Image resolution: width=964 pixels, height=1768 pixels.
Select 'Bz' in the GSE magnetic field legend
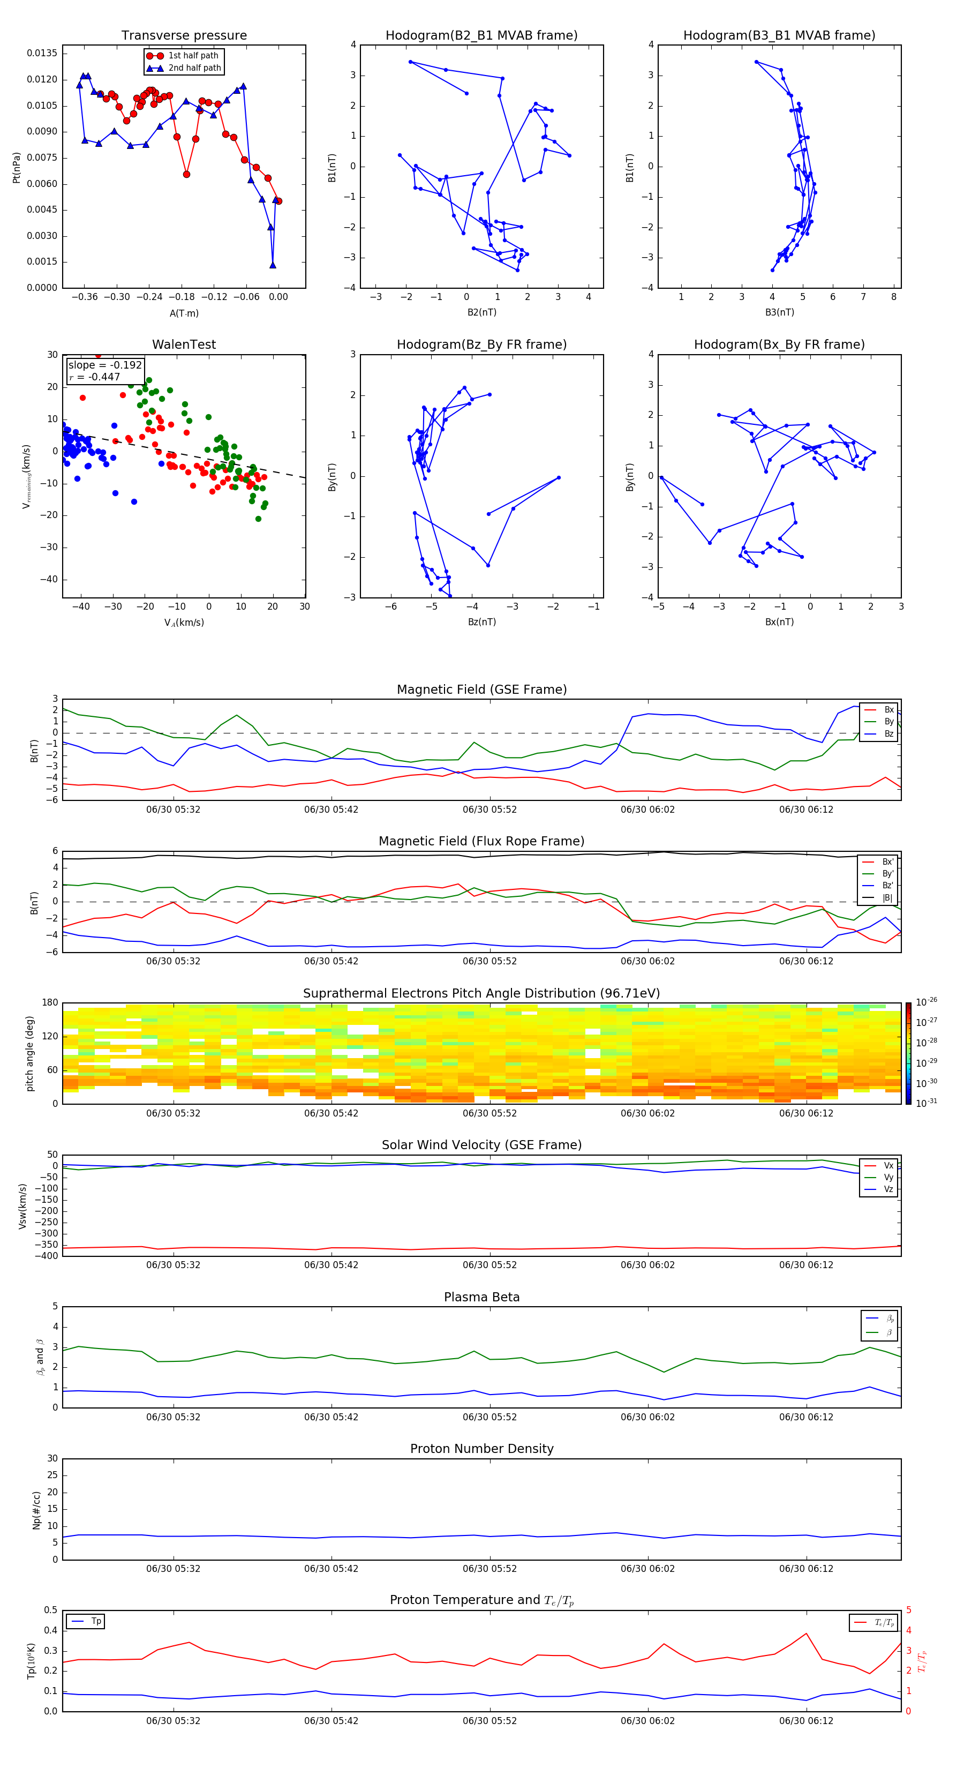point(879,733)
